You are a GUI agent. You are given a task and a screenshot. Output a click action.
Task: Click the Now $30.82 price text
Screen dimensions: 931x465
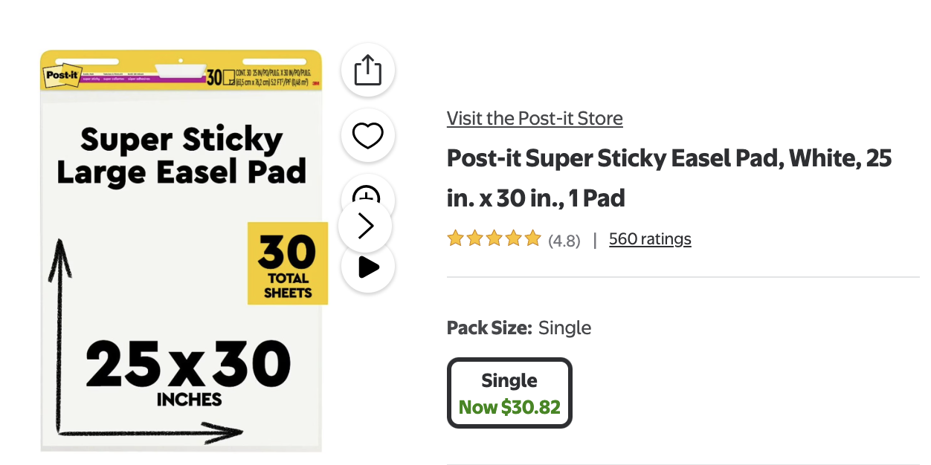point(509,407)
